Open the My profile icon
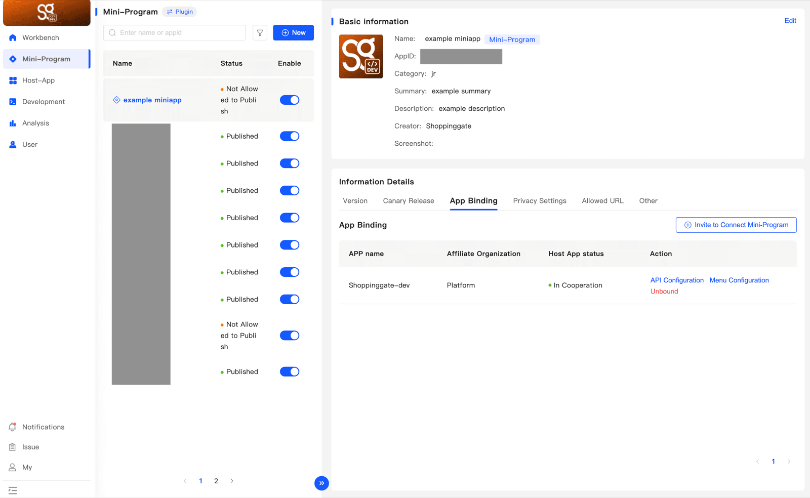The width and height of the screenshot is (810, 498). coord(13,467)
